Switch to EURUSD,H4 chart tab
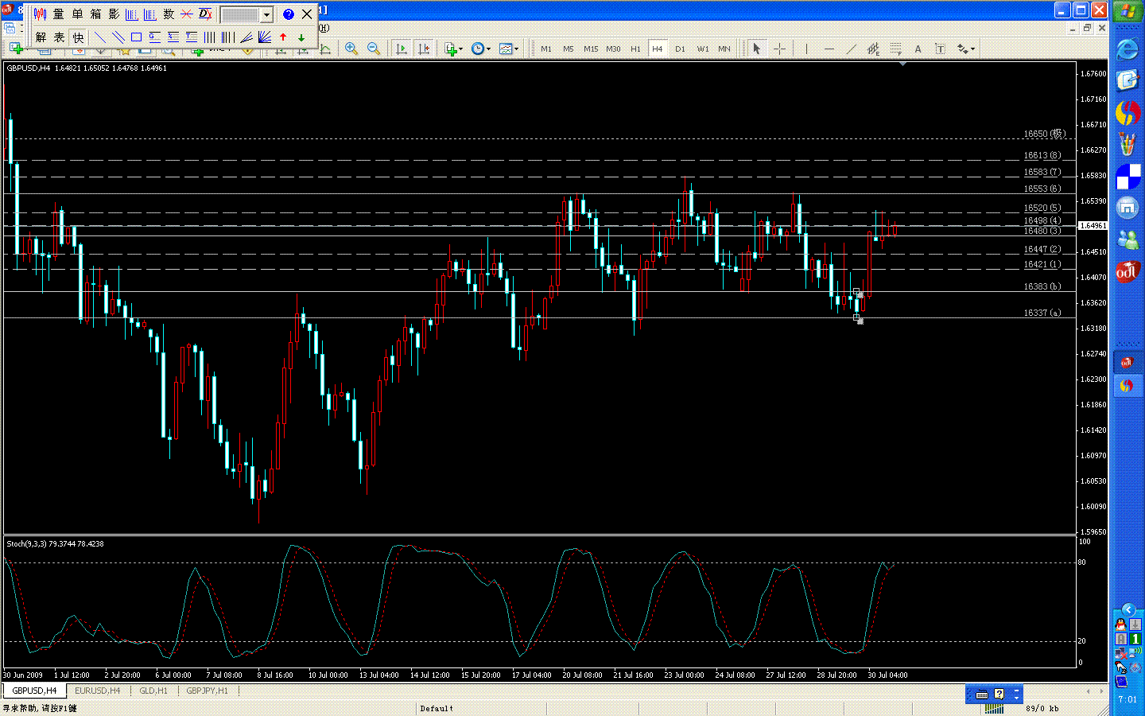Viewport: 1145px width, 716px height. 97,691
